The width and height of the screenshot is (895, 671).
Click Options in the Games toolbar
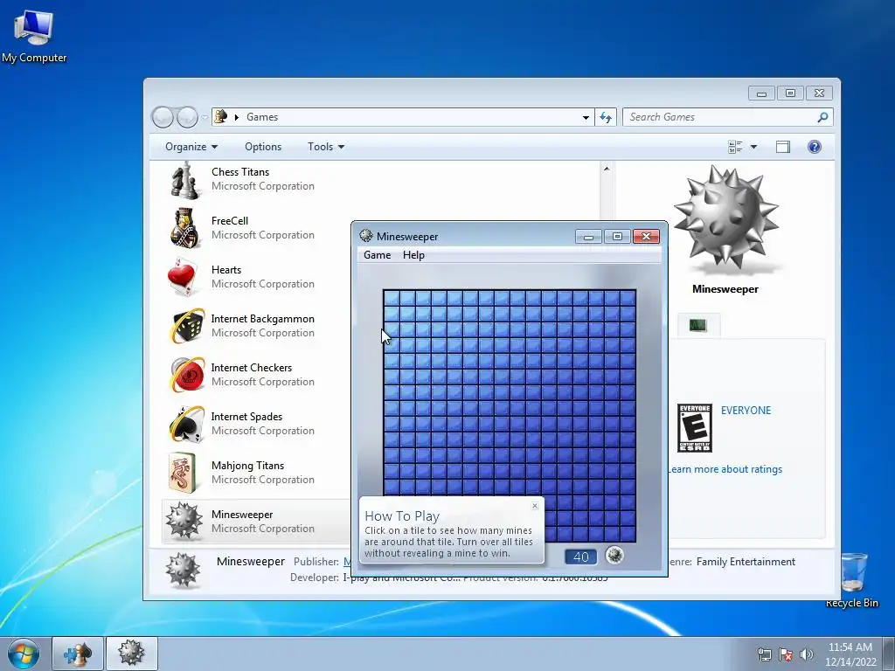[x=263, y=147]
